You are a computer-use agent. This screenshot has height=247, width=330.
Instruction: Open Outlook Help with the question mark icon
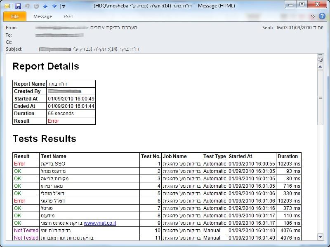(322, 16)
